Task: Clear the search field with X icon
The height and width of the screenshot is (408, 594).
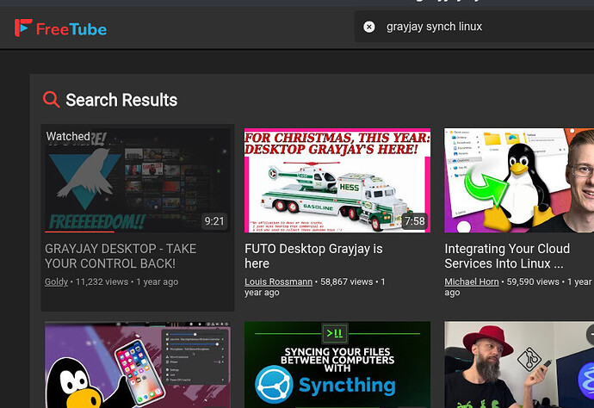Action: tap(369, 27)
